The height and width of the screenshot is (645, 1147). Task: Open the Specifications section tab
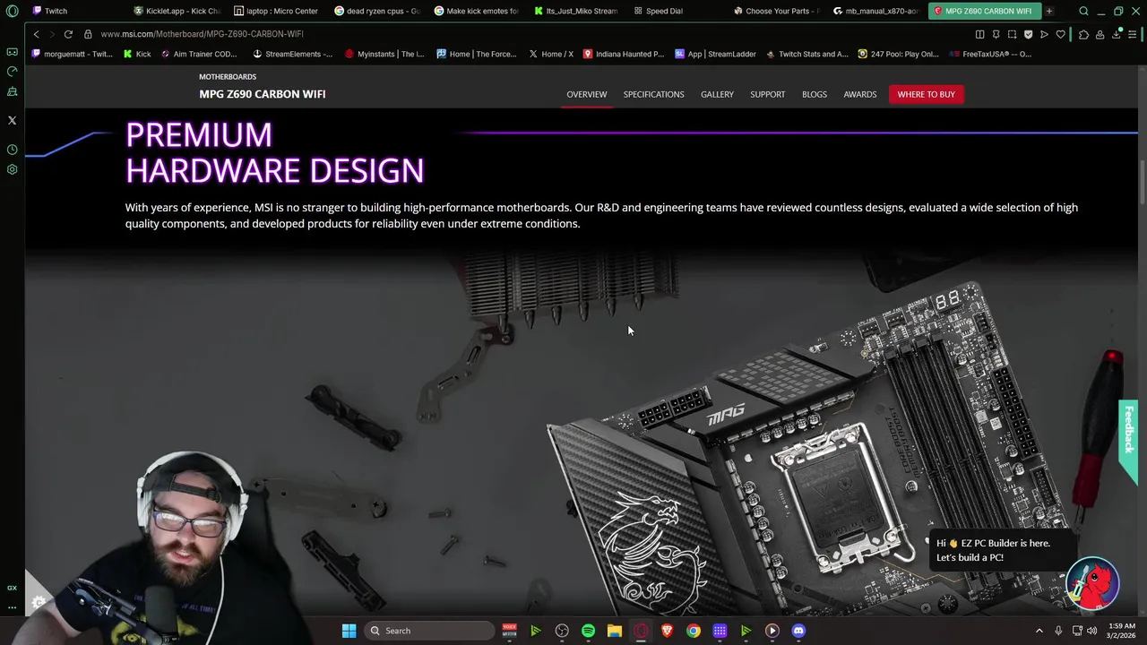tap(653, 94)
